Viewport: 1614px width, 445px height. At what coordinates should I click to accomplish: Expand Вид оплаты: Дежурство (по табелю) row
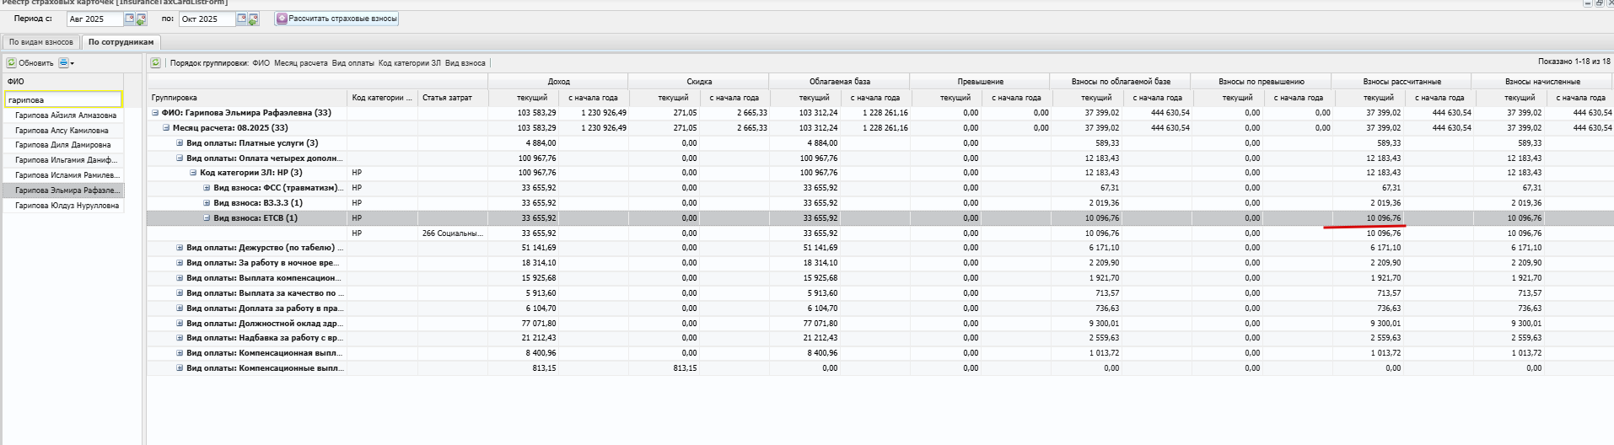(180, 248)
